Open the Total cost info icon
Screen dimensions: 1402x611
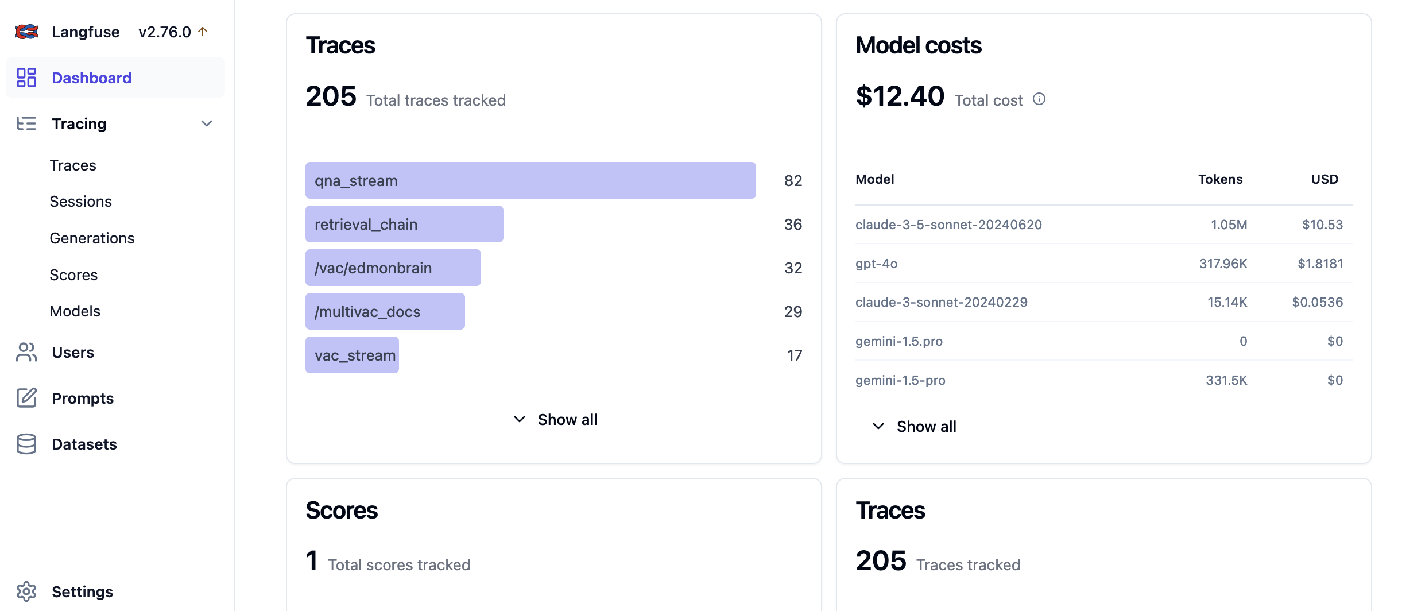point(1039,99)
